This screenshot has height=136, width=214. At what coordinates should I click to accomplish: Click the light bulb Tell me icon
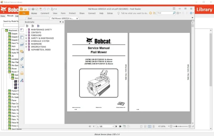(118, 13)
